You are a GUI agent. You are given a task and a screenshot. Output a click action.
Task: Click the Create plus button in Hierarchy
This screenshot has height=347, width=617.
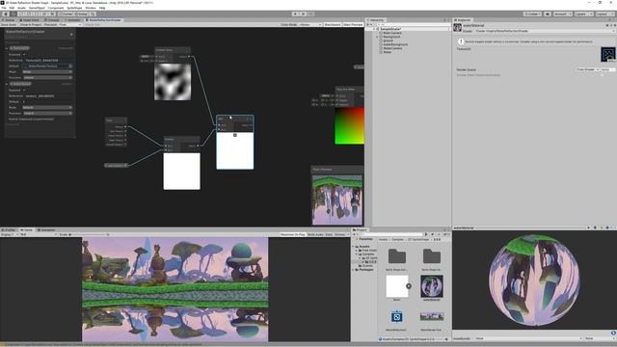tap(368, 24)
